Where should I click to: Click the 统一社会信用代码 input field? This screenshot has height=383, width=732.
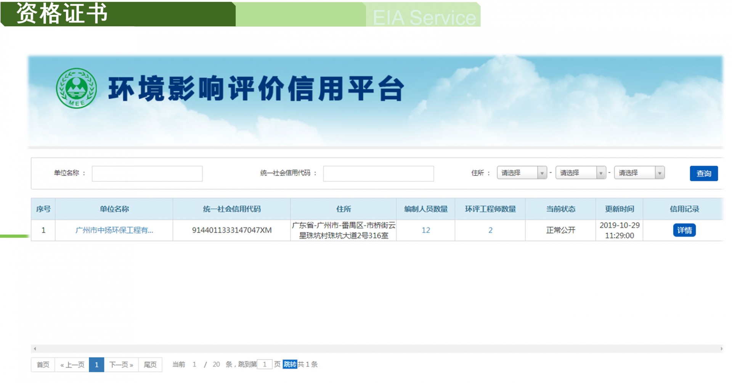pyautogui.click(x=378, y=174)
